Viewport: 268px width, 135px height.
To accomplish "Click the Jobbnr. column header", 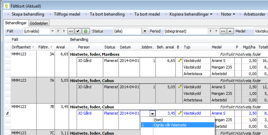I will (147, 47).
